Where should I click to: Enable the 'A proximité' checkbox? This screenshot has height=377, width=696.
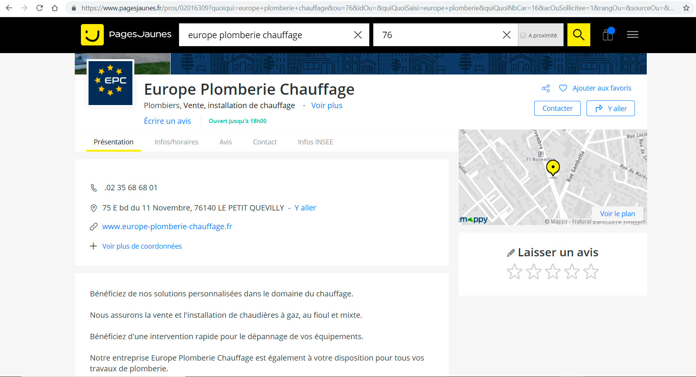(523, 35)
